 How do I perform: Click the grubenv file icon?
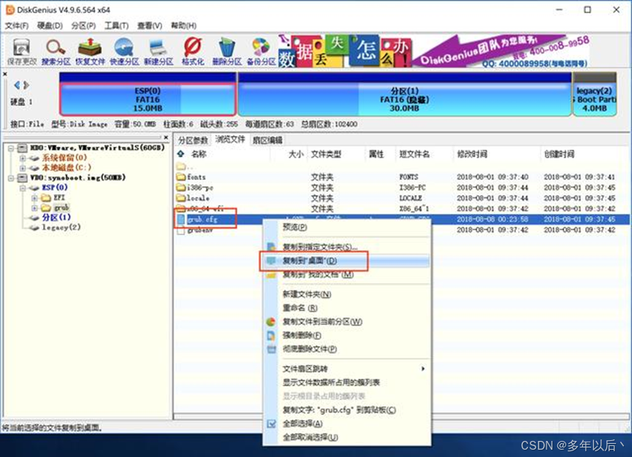pos(180,230)
